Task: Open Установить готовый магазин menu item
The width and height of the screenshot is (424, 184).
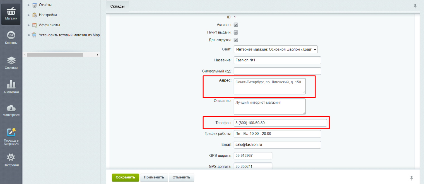Action: coord(69,35)
